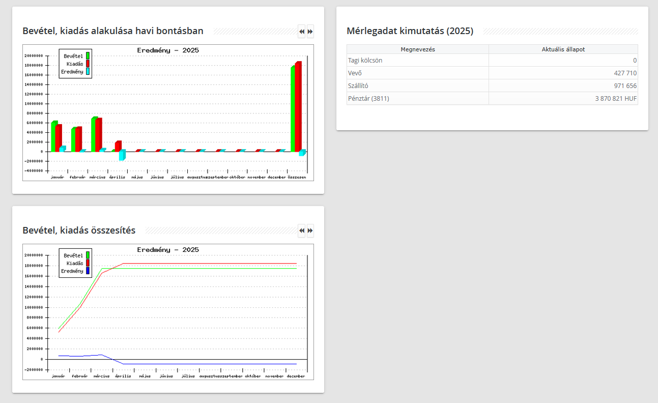Click green Bevétel legend swatch in summary chart
The image size is (658, 403).
88,255
